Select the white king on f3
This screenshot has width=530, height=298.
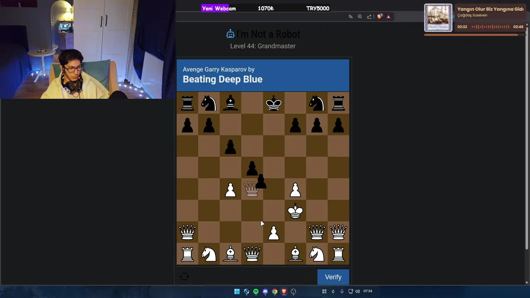[295, 211]
